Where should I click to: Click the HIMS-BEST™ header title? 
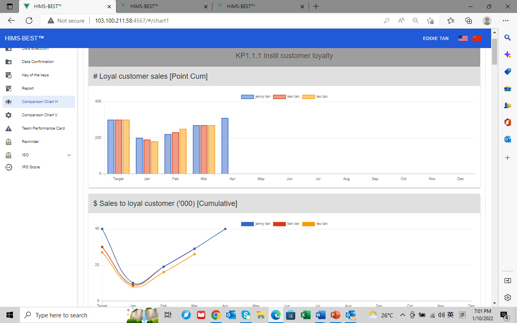coord(24,38)
